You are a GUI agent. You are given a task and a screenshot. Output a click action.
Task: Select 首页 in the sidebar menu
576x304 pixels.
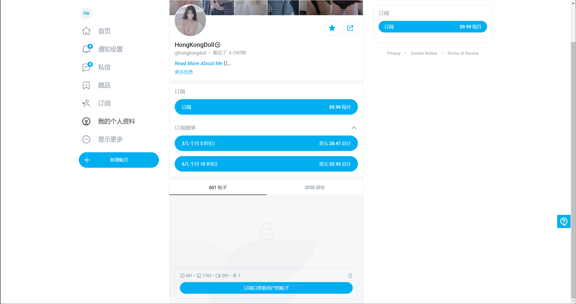(104, 31)
